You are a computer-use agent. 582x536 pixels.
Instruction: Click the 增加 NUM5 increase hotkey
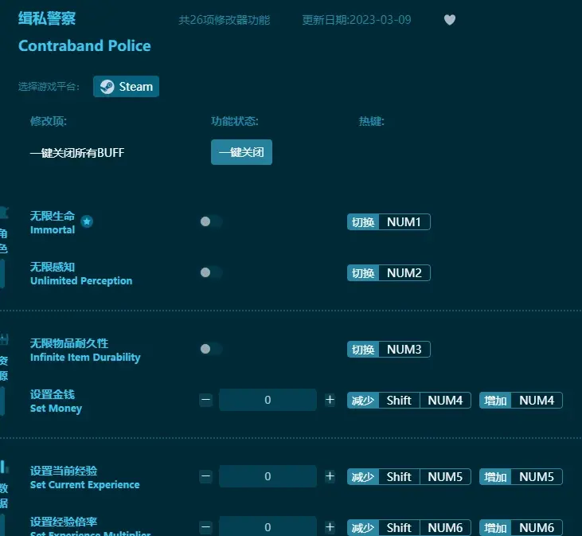click(521, 476)
